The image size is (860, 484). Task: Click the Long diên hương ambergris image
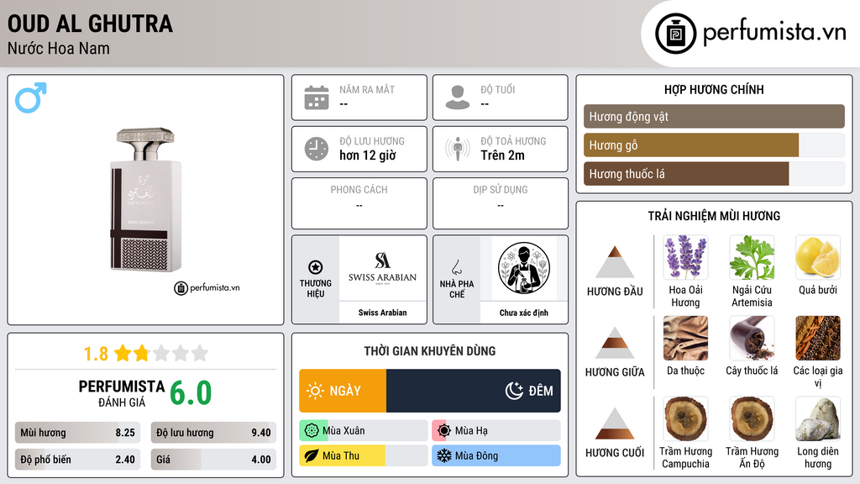(x=818, y=418)
